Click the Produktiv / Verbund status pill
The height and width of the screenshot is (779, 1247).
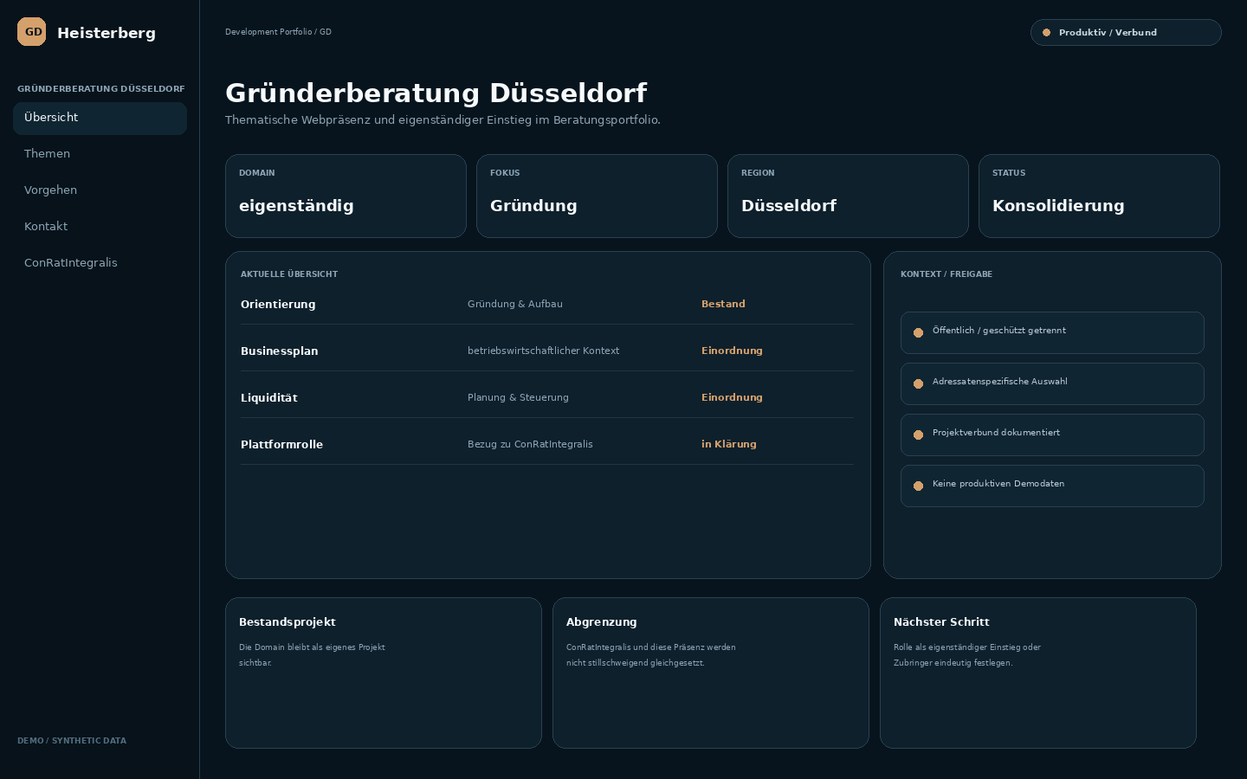point(1126,33)
